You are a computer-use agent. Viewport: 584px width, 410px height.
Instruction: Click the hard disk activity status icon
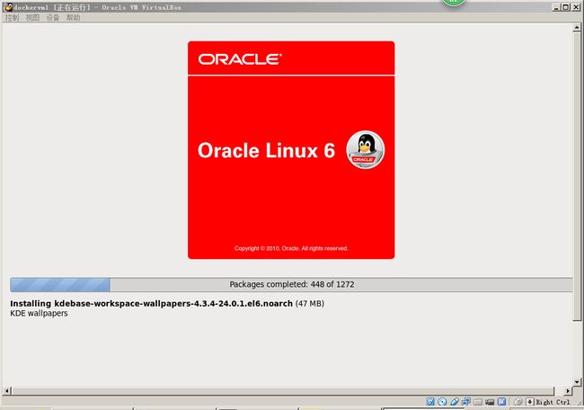[x=430, y=401]
